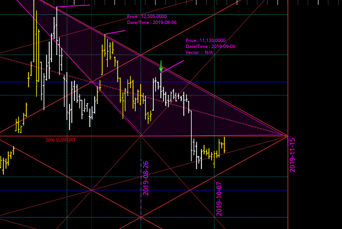Select the 2019-08-26 date label
The width and height of the screenshot is (342, 229).
point(146,178)
